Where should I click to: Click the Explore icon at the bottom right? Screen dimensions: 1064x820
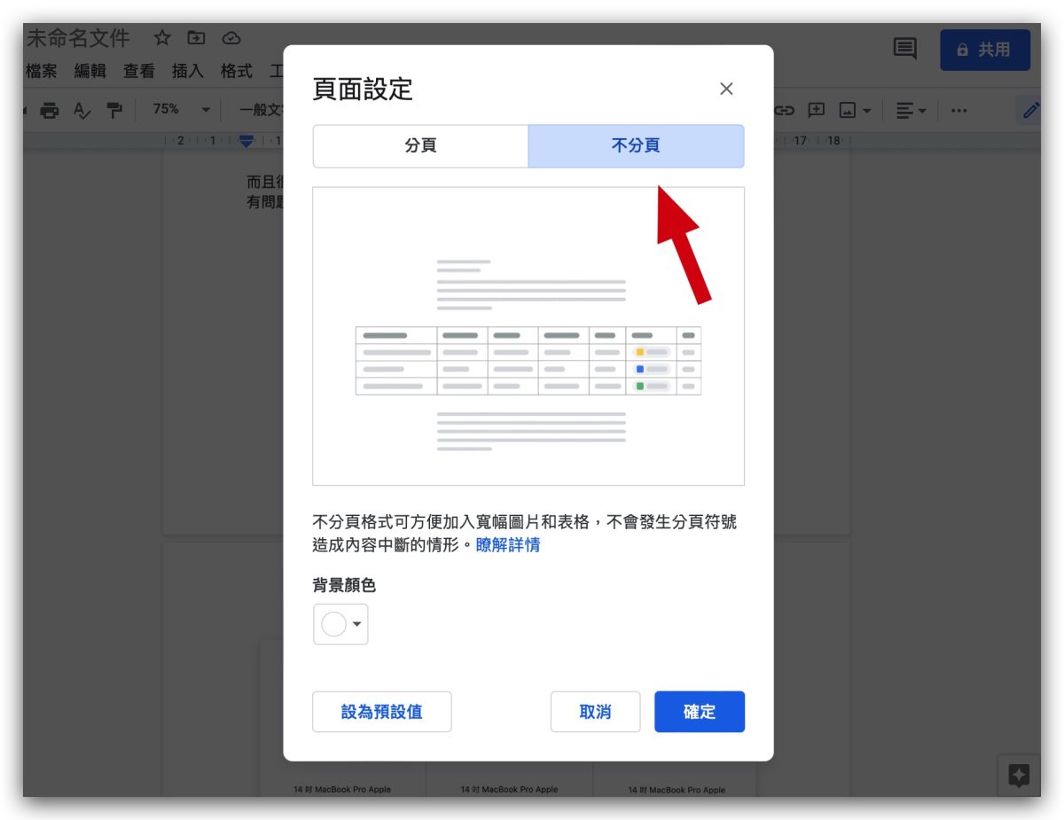(x=1019, y=776)
